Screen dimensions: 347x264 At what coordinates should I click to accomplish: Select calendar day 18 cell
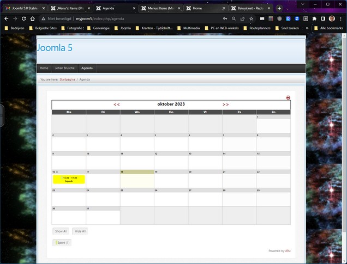137,179
